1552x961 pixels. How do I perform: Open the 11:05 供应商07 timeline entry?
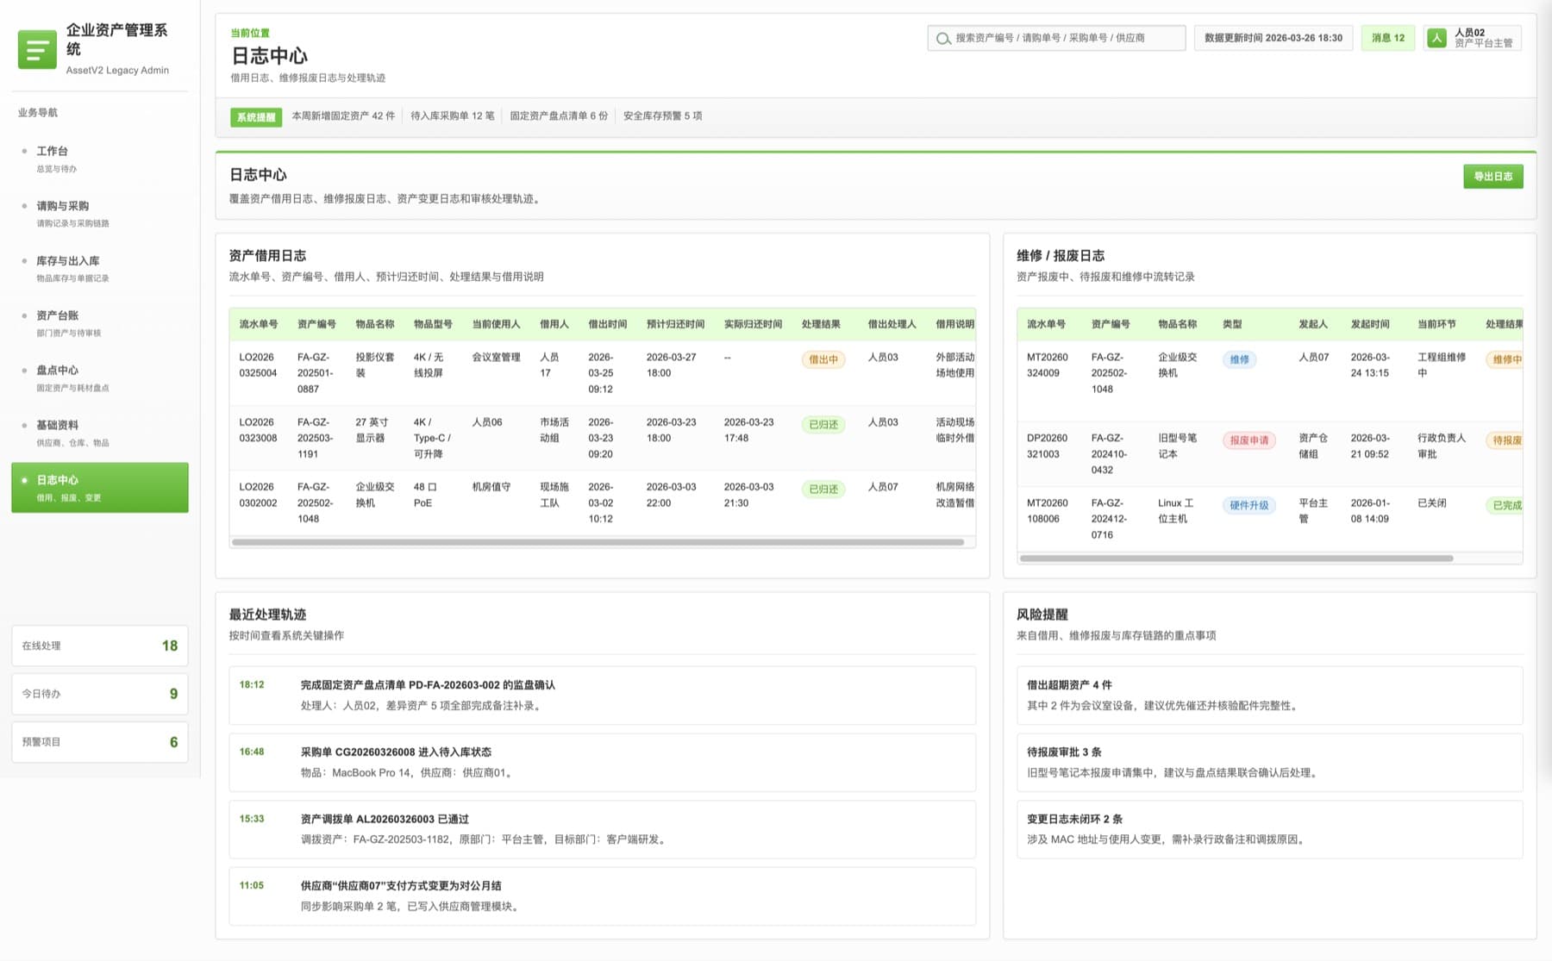point(602,896)
